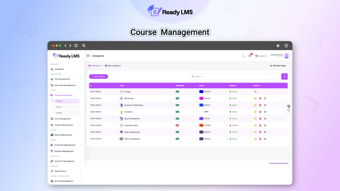Viewport: 340px width, 191px height.
Task: Toggle the No featured badge for Instructor cate1
Action: tap(177, 125)
